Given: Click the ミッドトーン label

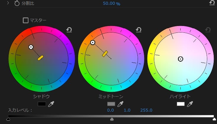Looking at the screenshot, I should [x=111, y=96].
